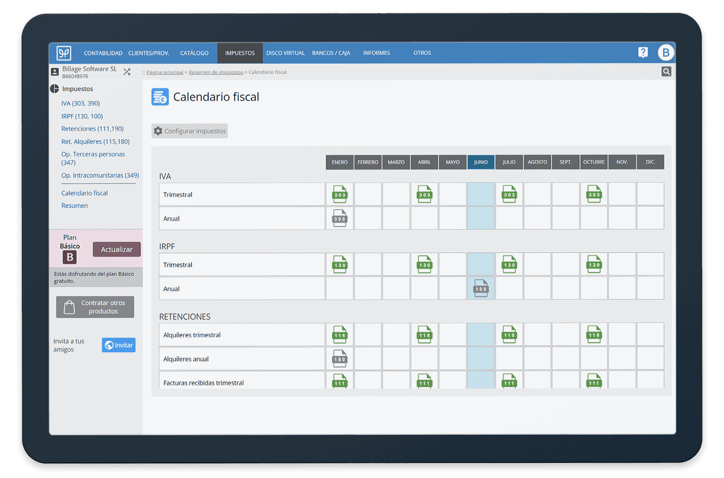Open the 390 annual IVA document in Enero
724x478 pixels.
tap(340, 219)
